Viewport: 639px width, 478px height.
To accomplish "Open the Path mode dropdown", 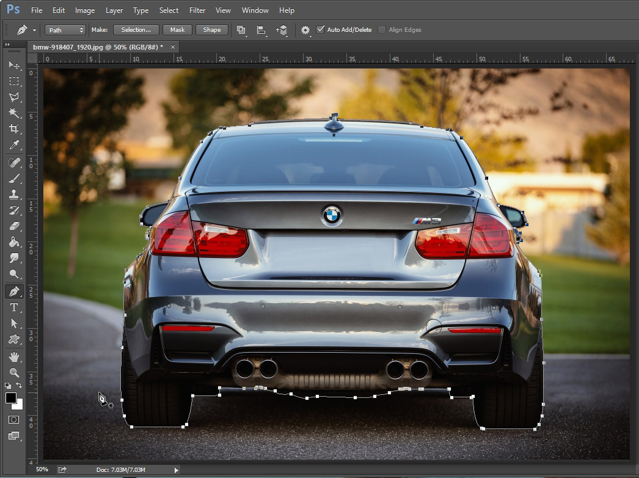I will point(65,30).
